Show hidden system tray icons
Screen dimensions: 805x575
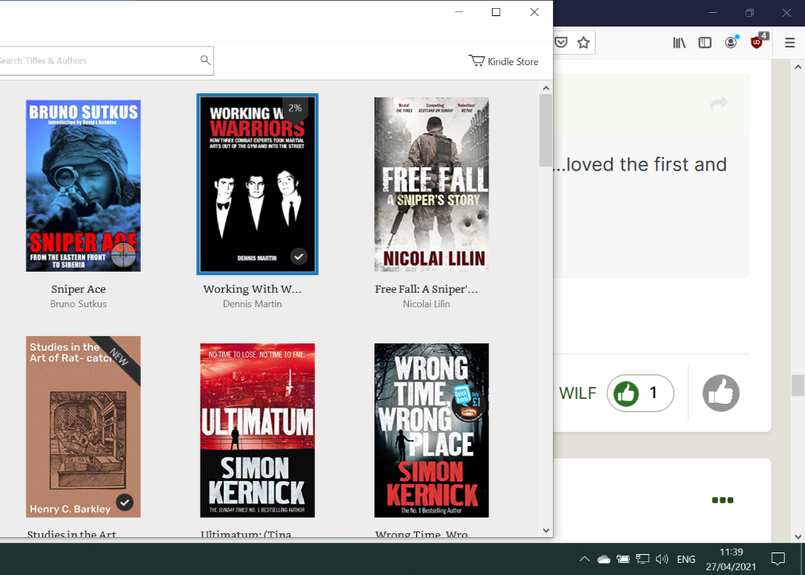584,559
